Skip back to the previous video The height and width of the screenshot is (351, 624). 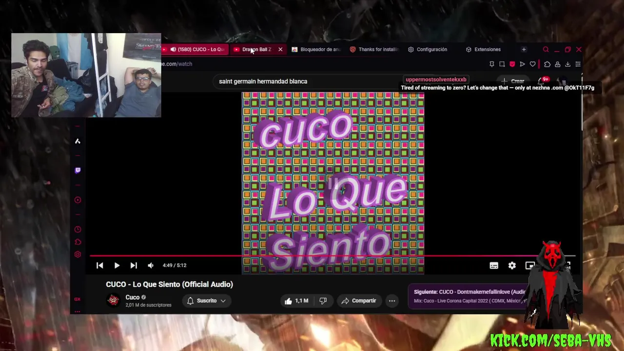pyautogui.click(x=99, y=265)
